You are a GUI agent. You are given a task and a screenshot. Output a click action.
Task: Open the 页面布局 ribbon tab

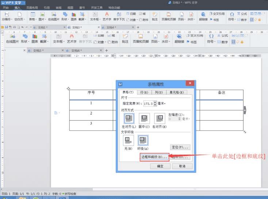(x=32, y=7)
